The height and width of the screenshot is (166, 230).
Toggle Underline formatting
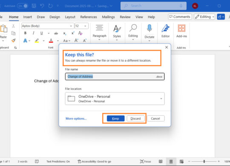(x=42, y=33)
